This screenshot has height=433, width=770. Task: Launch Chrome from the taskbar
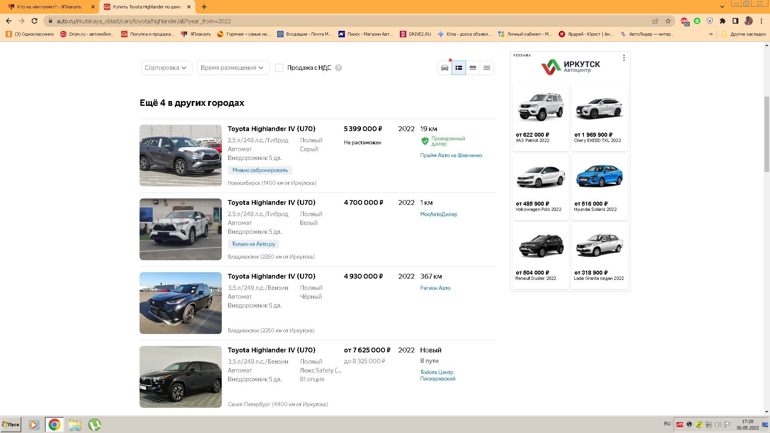[x=54, y=425]
